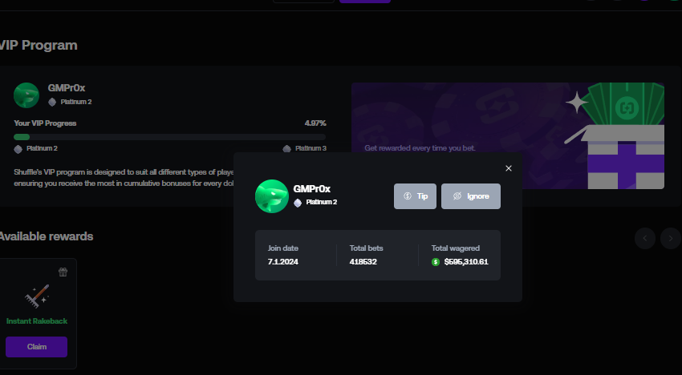
Task: Click the Platinum 3 tier icon
Action: point(286,148)
